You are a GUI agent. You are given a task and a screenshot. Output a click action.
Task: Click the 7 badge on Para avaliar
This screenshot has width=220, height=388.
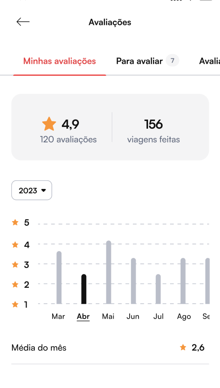point(172,61)
